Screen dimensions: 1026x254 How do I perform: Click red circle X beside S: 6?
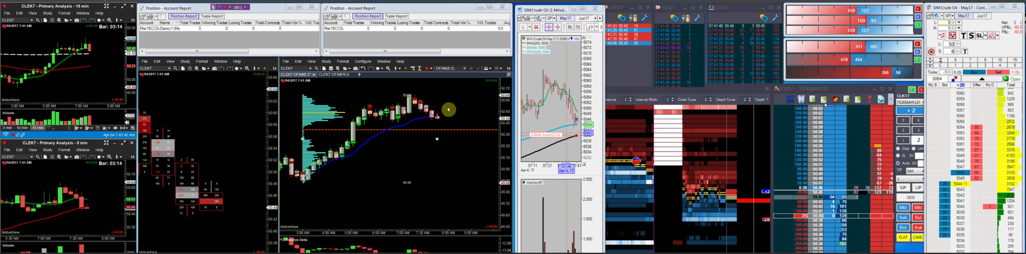[931, 52]
